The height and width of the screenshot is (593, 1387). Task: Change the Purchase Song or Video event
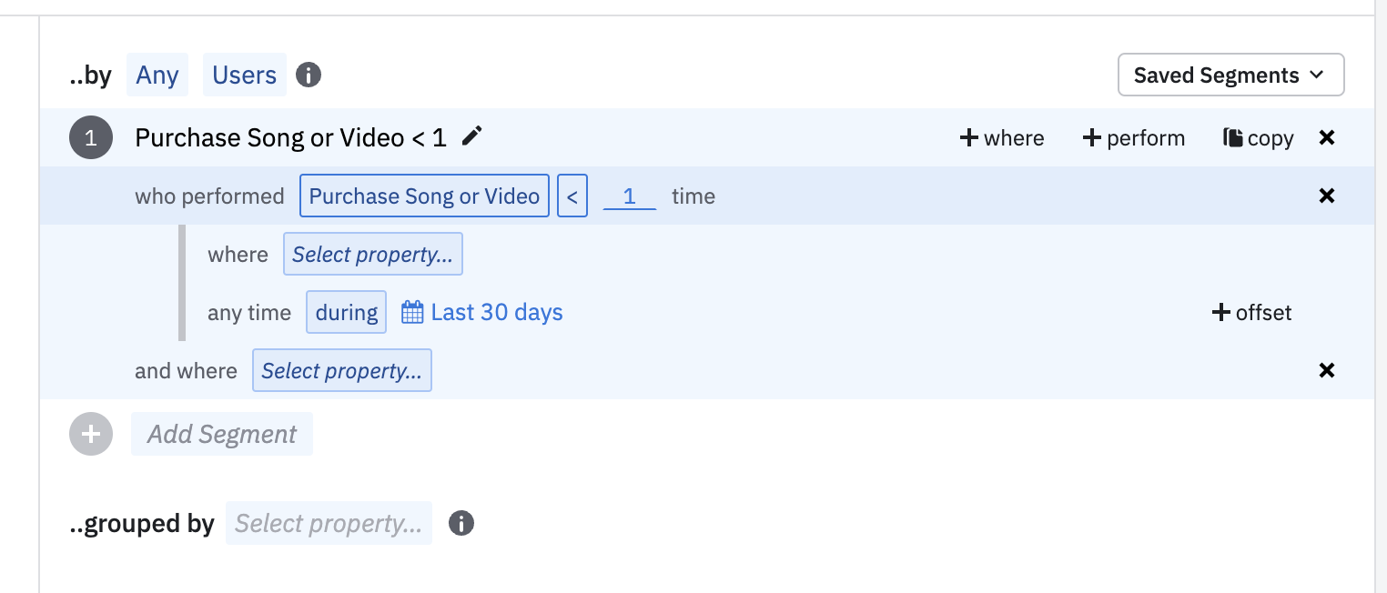(424, 196)
